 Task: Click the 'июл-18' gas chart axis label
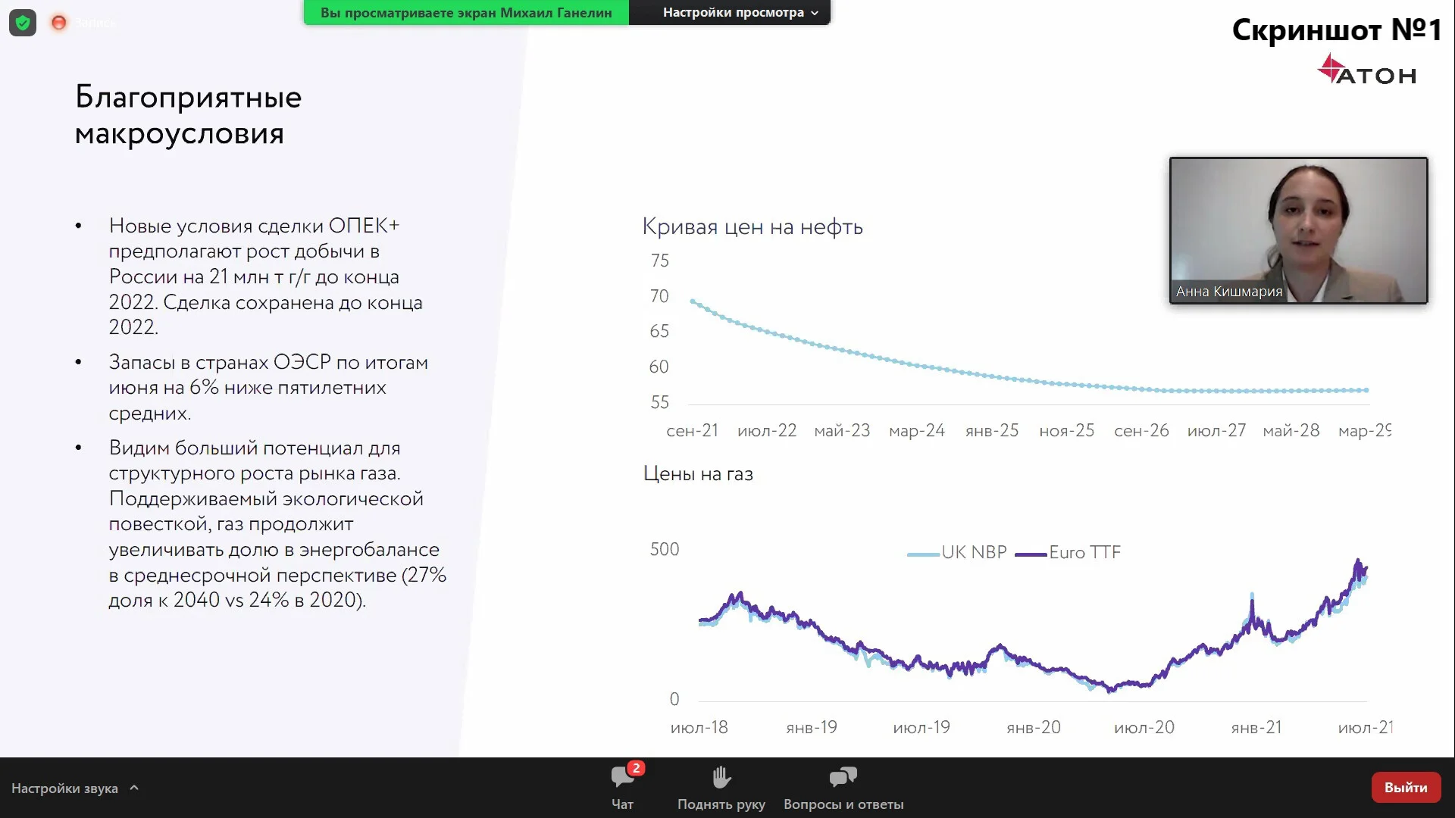(699, 728)
